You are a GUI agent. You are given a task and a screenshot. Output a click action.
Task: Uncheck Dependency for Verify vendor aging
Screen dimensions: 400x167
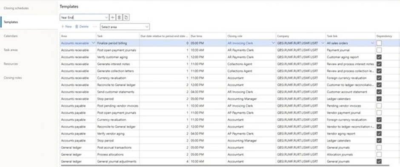tap(379, 134)
